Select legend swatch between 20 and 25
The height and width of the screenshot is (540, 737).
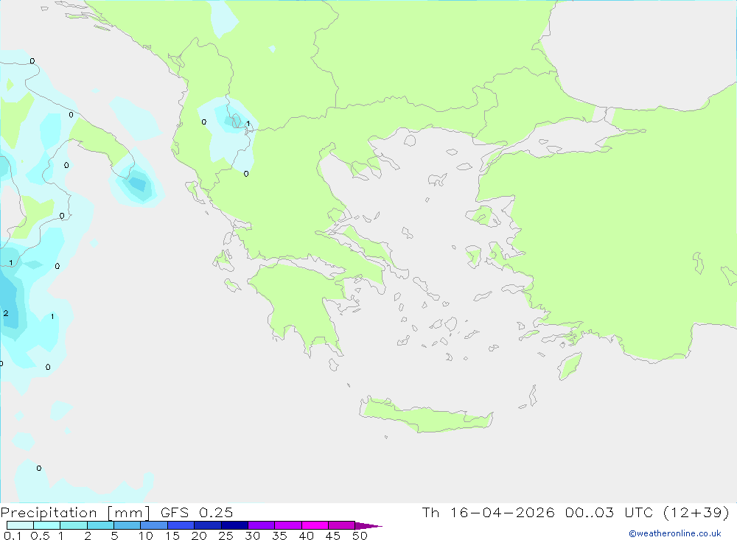(x=208, y=525)
